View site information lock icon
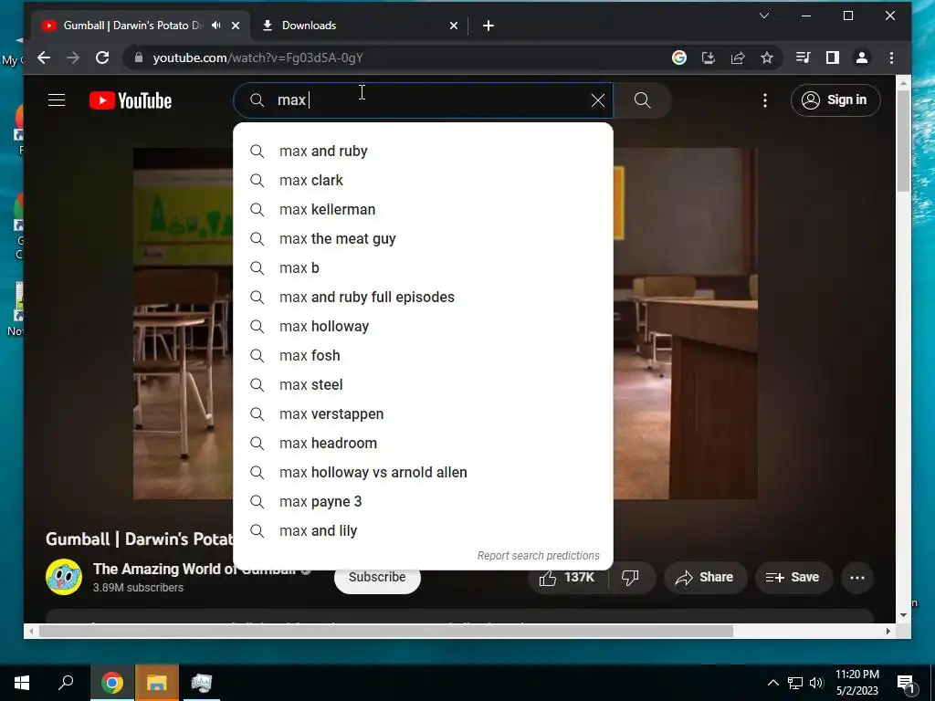Viewport: 935px width, 701px height. click(x=139, y=58)
